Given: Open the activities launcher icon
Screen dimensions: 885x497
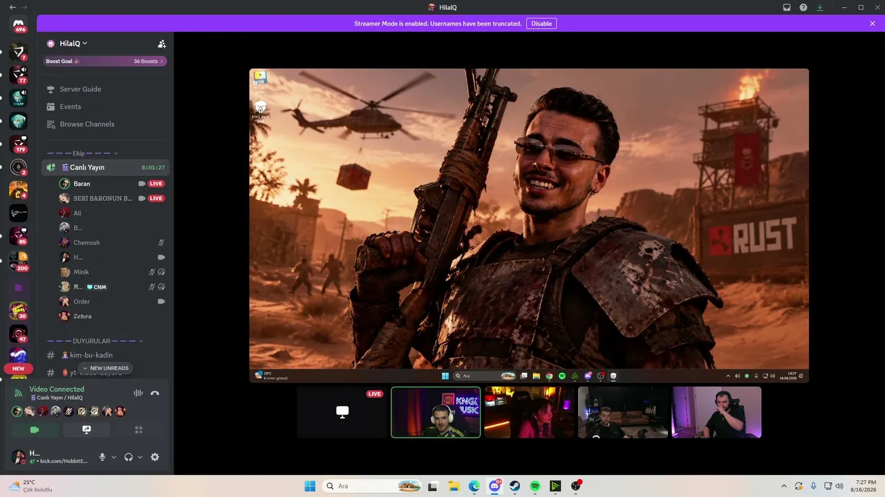Looking at the screenshot, I should pyautogui.click(x=138, y=429).
